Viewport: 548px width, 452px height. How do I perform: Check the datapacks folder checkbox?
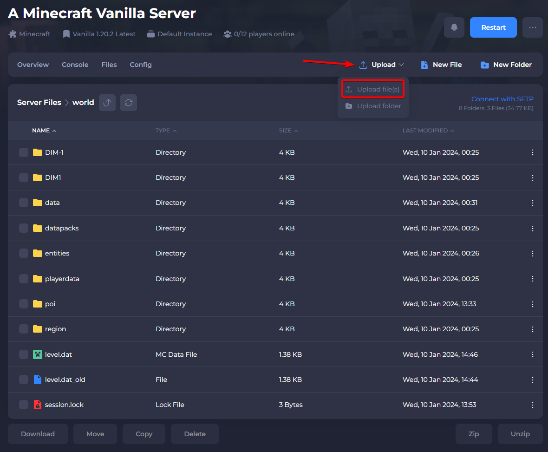pos(23,228)
